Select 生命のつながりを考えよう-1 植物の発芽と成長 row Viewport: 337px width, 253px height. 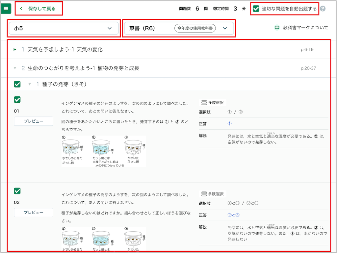(169, 68)
